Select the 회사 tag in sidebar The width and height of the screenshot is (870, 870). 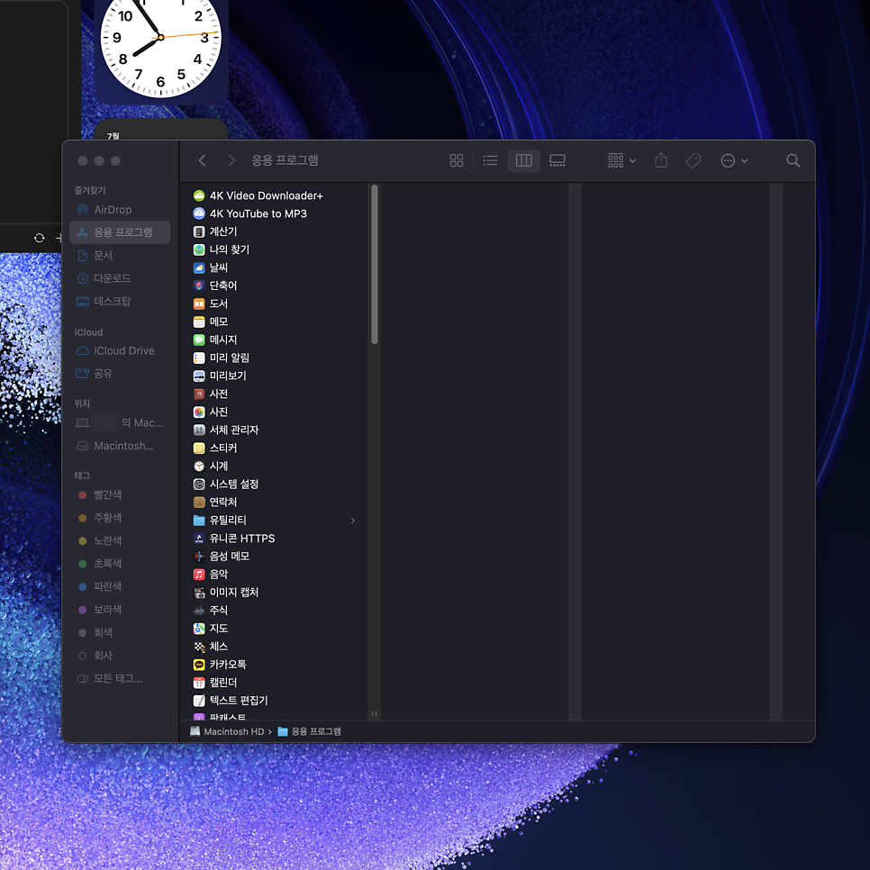point(120,656)
